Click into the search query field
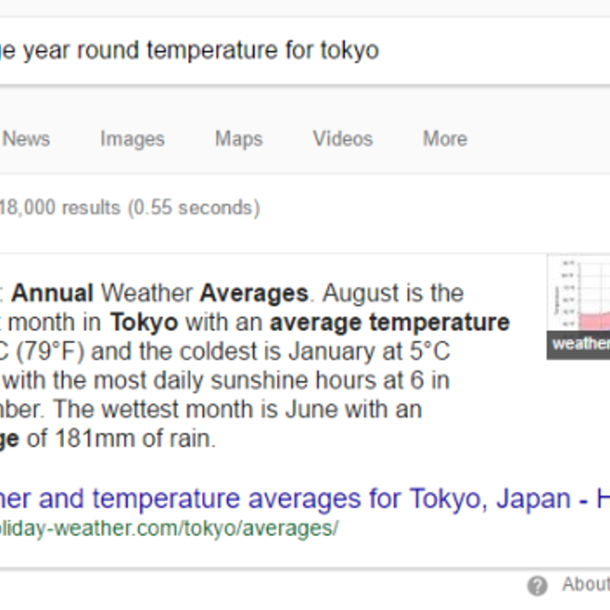610x610 pixels. pyautogui.click(x=305, y=50)
